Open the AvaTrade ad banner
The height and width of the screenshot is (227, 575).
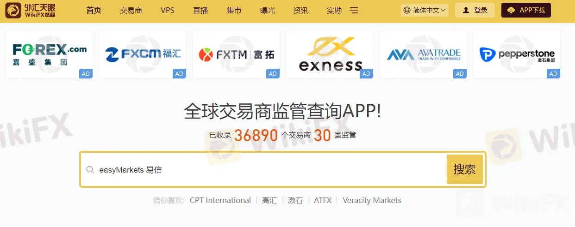423,54
